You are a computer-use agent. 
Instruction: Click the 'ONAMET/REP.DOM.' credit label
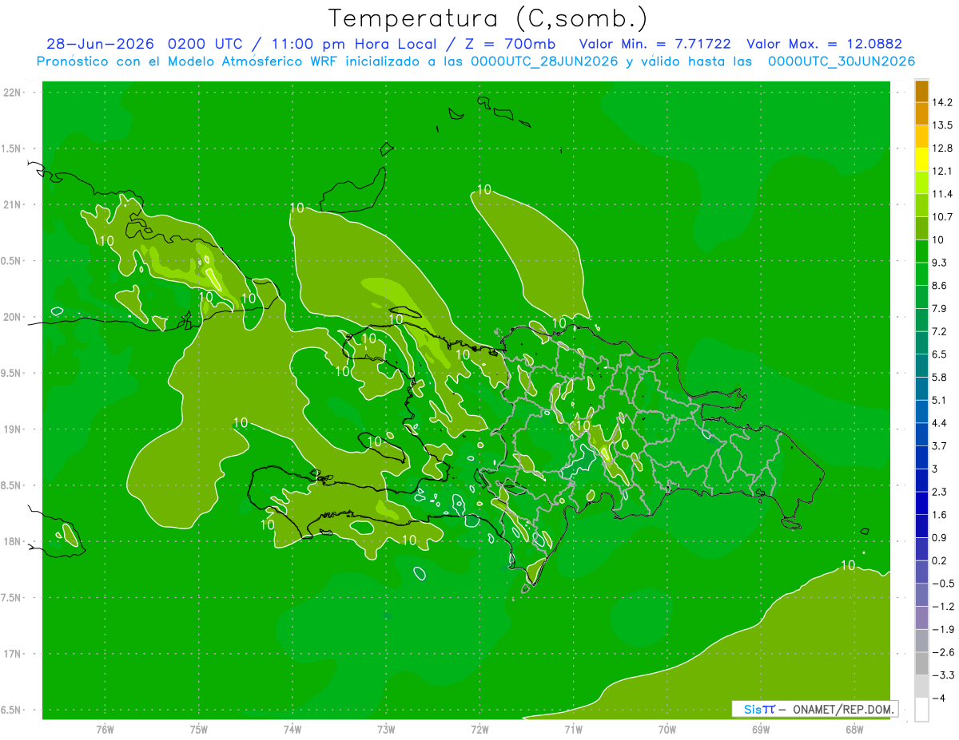(x=843, y=709)
